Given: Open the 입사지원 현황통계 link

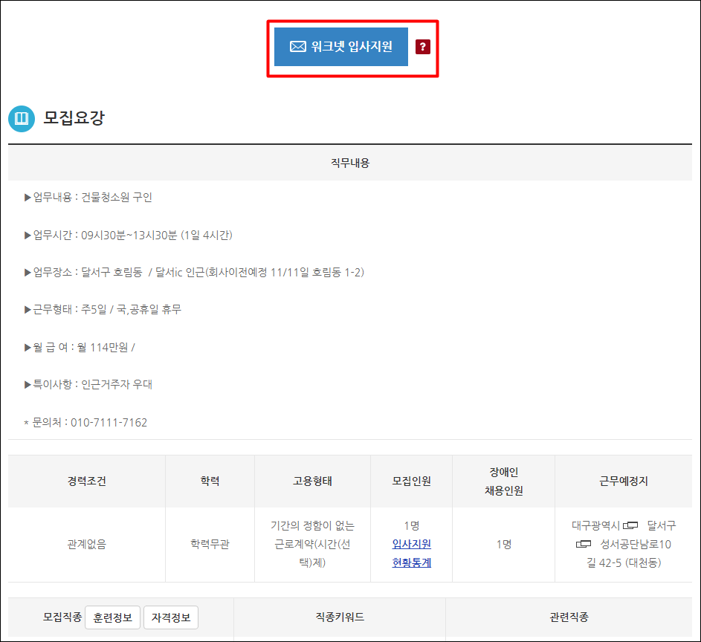Looking at the screenshot, I should pos(411,553).
